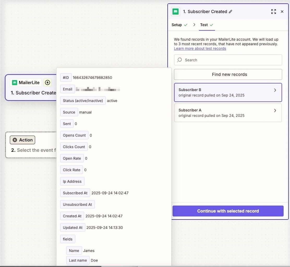This screenshot has height=267, width=290.
Task: Click the fullscreen expand icon in the panel
Action: pyautogui.click(x=273, y=11)
